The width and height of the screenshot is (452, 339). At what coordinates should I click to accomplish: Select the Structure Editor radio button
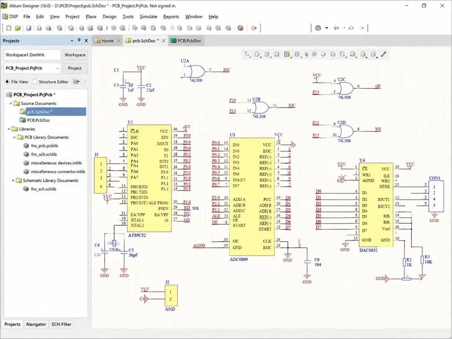35,82
